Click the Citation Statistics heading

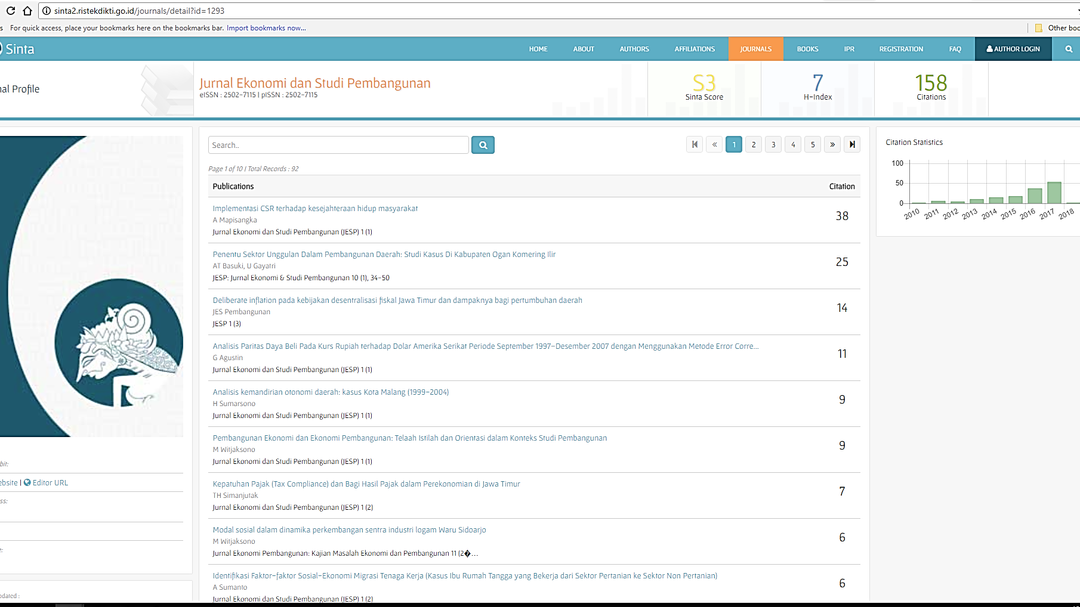[914, 142]
